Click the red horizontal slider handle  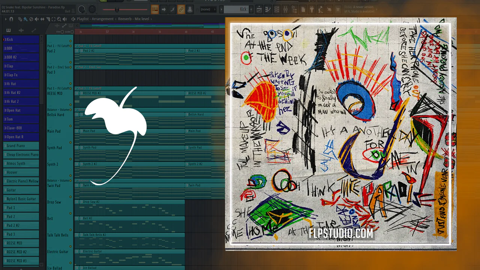(117, 9)
